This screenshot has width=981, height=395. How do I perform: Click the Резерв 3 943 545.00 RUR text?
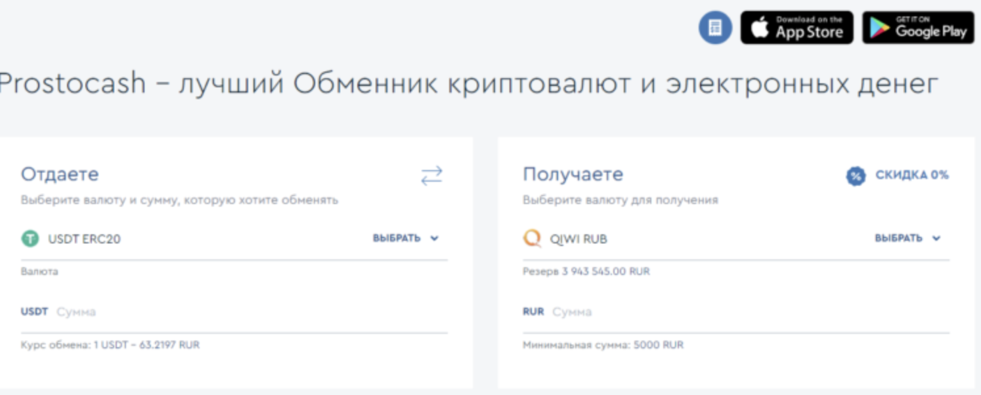coord(586,271)
